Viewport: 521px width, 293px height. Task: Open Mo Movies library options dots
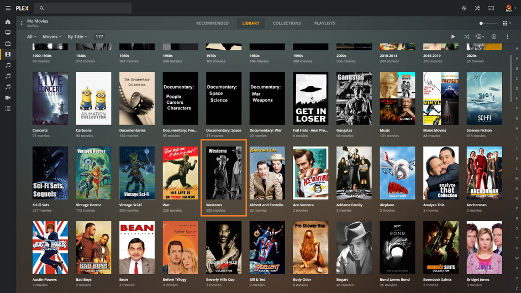tap(22, 23)
